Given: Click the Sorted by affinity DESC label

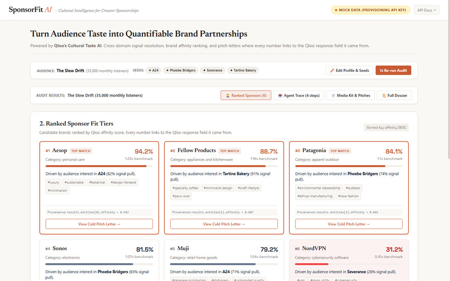Looking at the screenshot, I should [386, 127].
